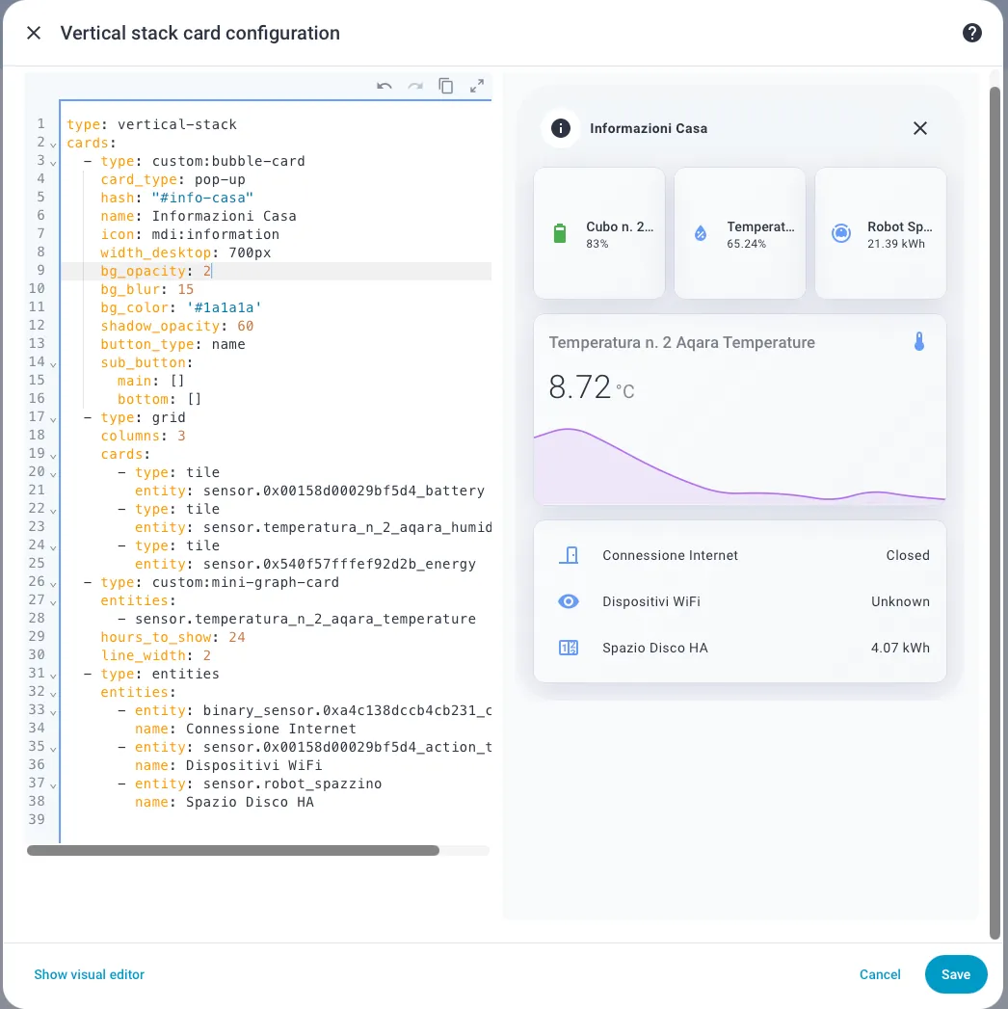Click the undo icon in code editor

pos(385,86)
